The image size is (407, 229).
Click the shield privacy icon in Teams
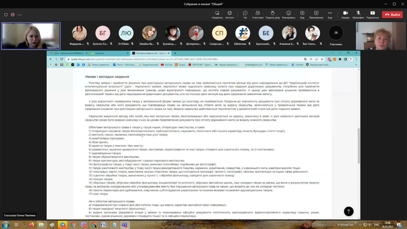[x=6, y=15]
